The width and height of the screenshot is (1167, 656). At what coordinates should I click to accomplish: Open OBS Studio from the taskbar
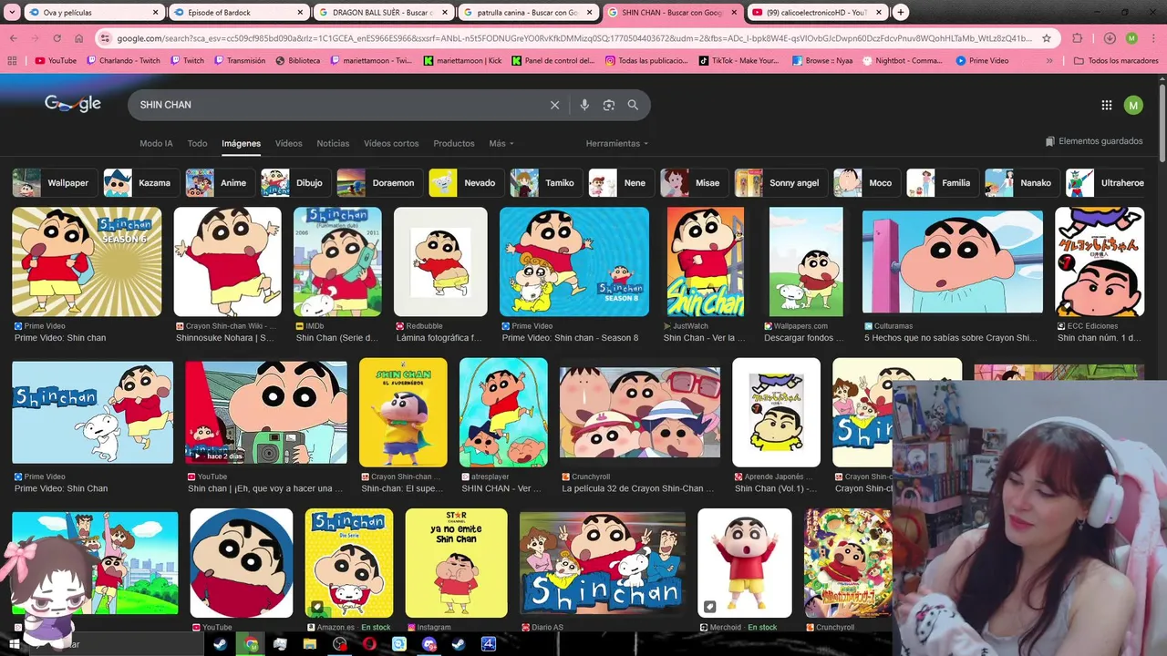click(x=340, y=644)
